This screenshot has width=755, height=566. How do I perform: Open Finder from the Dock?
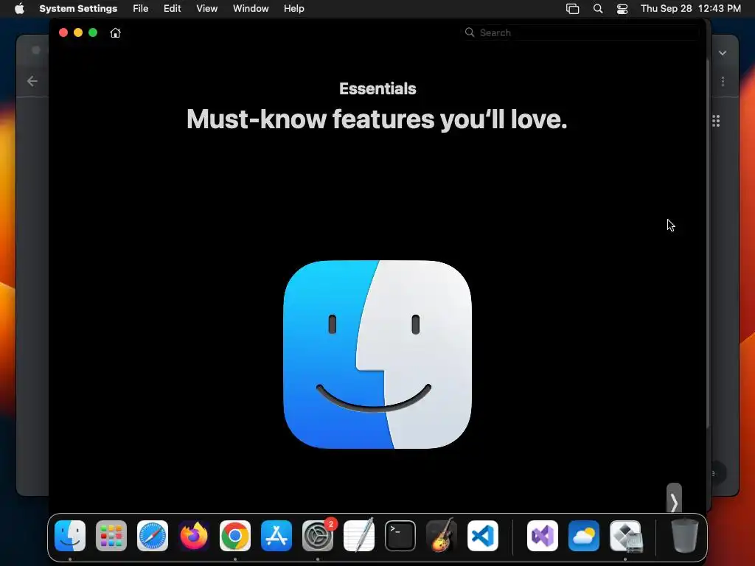pos(70,536)
